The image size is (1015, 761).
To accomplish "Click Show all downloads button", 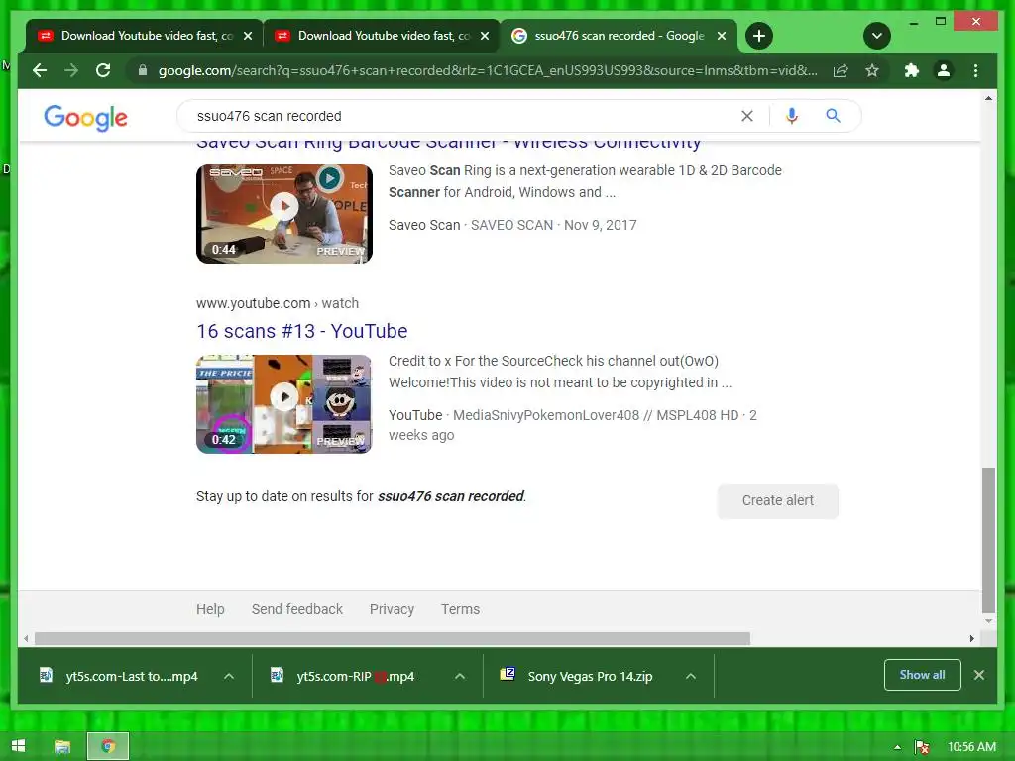I will coord(923,675).
